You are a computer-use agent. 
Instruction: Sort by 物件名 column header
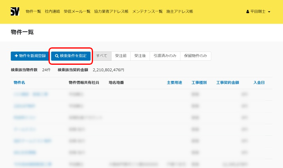tap(19, 83)
